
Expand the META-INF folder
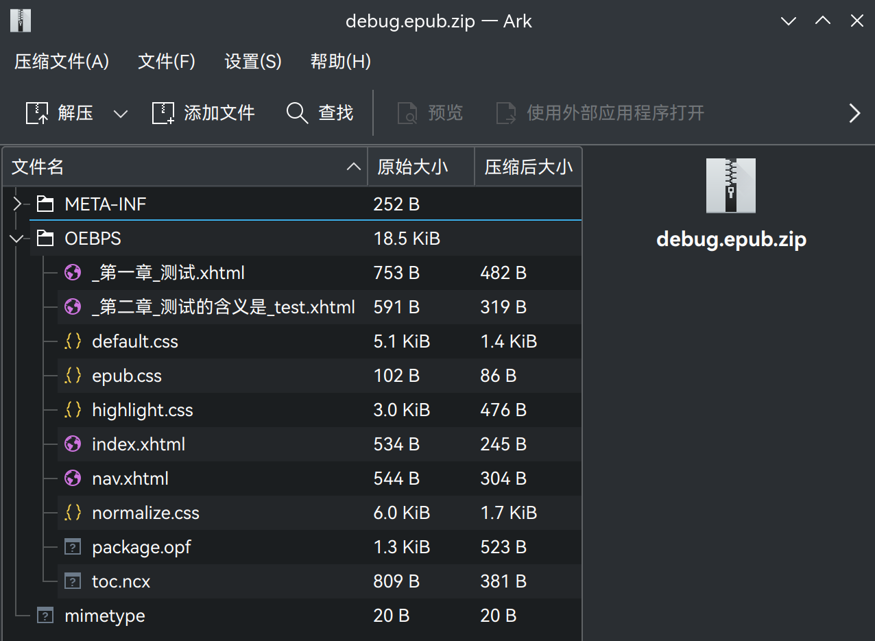(x=16, y=204)
